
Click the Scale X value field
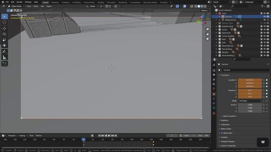coord(250,105)
